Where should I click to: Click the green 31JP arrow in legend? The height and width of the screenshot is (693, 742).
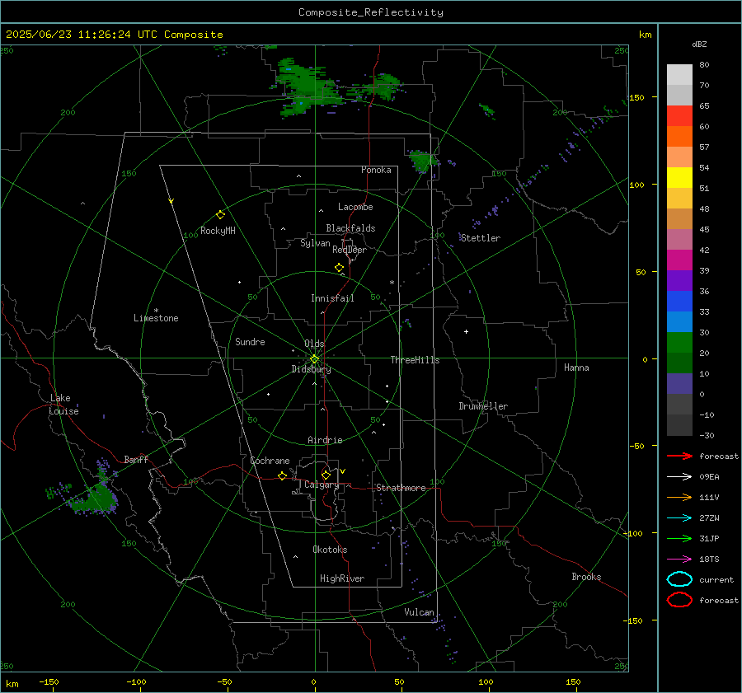click(679, 538)
